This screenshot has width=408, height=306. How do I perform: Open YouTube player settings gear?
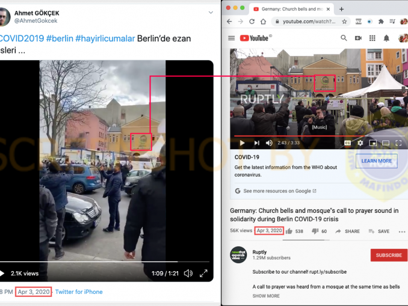[360, 142]
